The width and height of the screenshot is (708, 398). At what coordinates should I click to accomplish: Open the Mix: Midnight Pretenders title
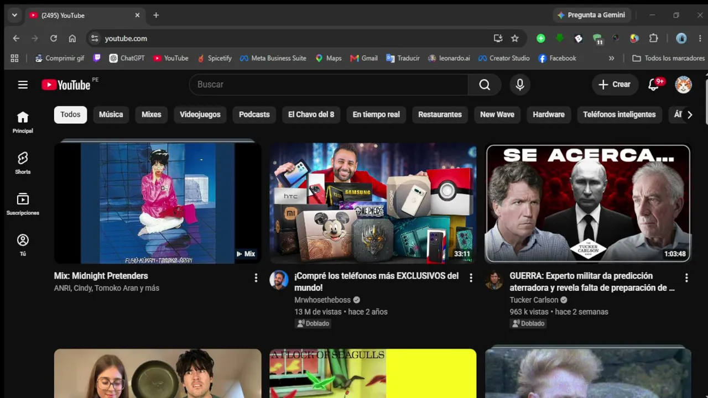[x=101, y=276]
